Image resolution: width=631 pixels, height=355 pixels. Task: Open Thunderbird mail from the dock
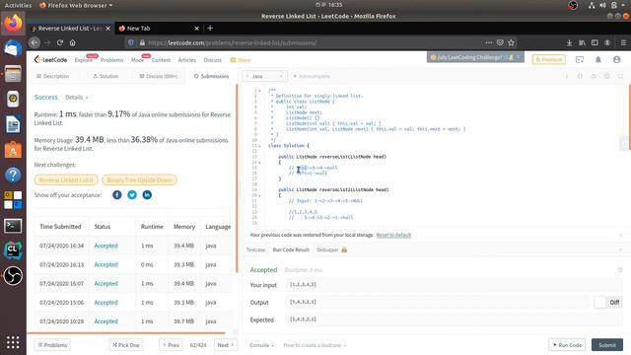[x=13, y=48]
